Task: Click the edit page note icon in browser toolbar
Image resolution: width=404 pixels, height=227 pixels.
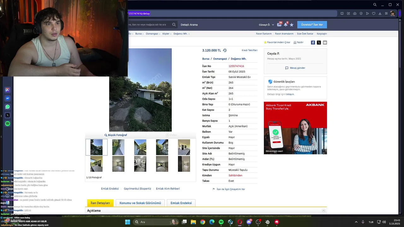Action: (348, 14)
